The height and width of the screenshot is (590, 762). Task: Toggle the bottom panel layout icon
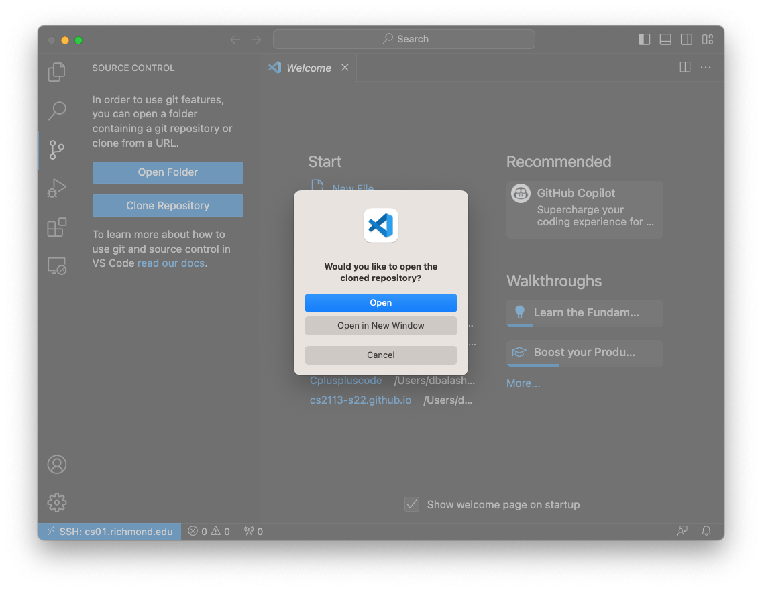(x=665, y=40)
